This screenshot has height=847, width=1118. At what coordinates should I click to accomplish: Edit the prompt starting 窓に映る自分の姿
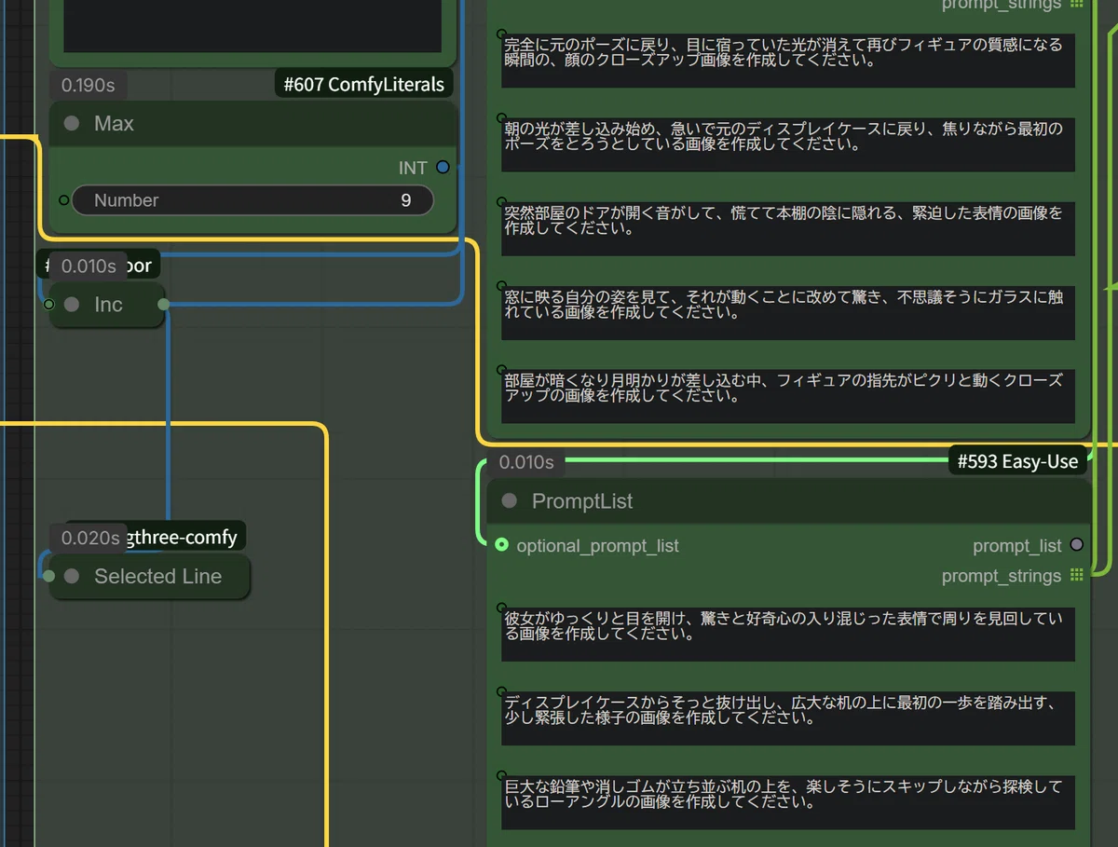tap(788, 312)
